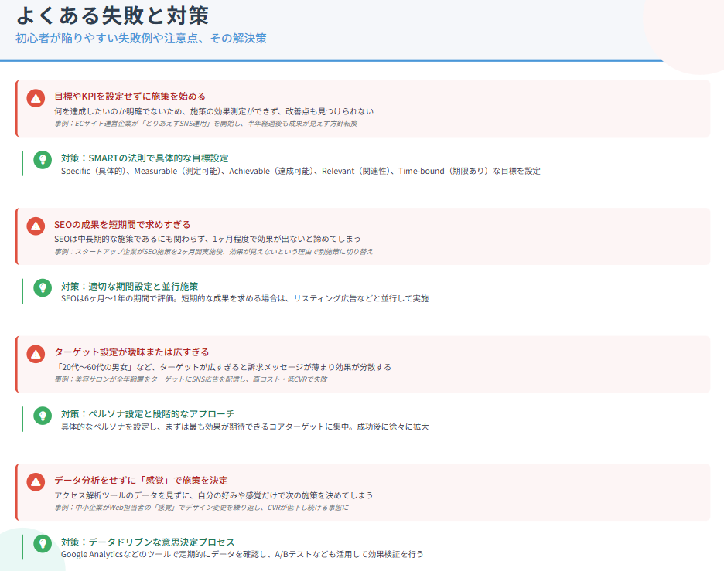Click the SMART description starting with Specific（具体的）
Viewport: 724px width, 571px height.
[301, 171]
